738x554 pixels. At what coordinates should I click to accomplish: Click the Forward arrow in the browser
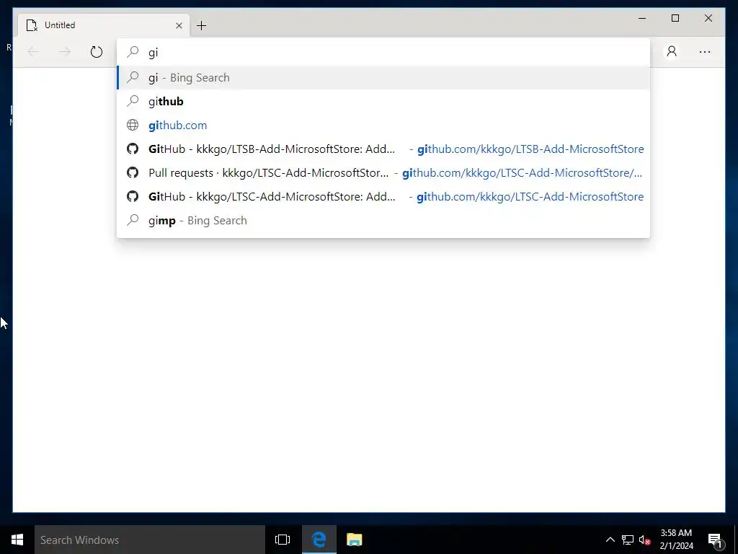pos(64,52)
